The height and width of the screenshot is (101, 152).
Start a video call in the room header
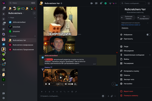(92, 3)
